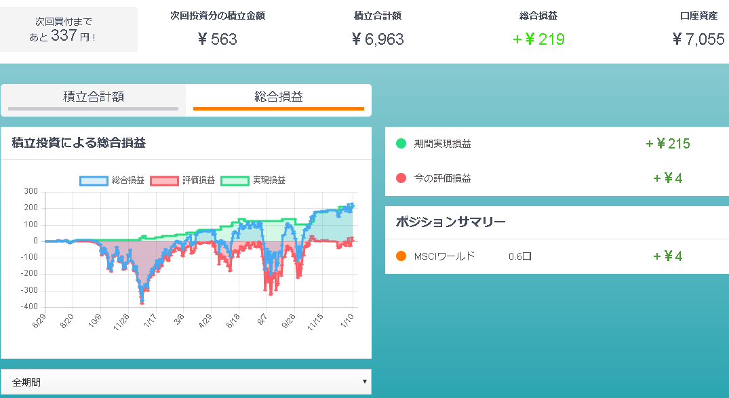Screen dimensions: 729x398
Task: Open the 全期間 period dropdown
Action: [186, 382]
